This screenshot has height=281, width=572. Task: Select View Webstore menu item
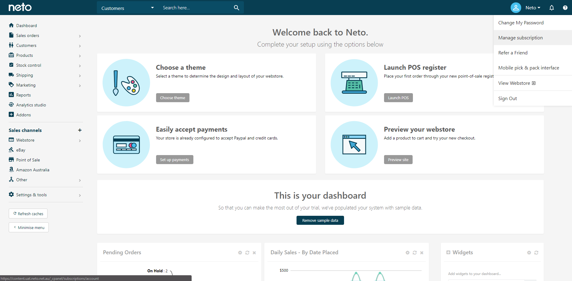click(x=533, y=83)
